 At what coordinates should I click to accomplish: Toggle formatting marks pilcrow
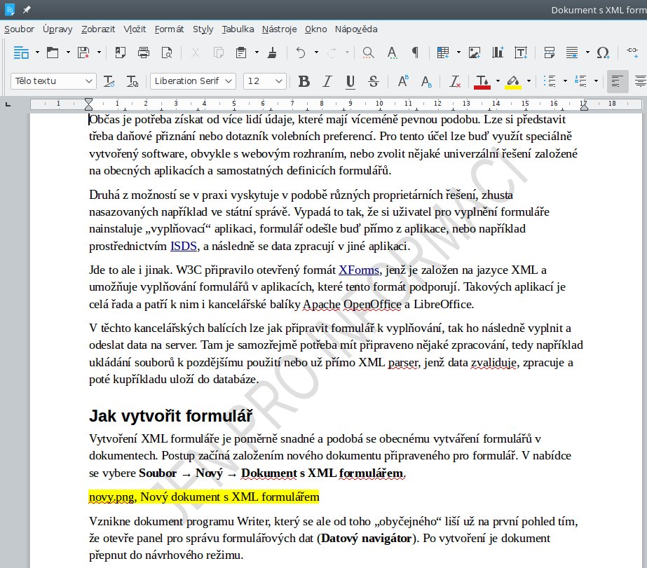(x=415, y=53)
